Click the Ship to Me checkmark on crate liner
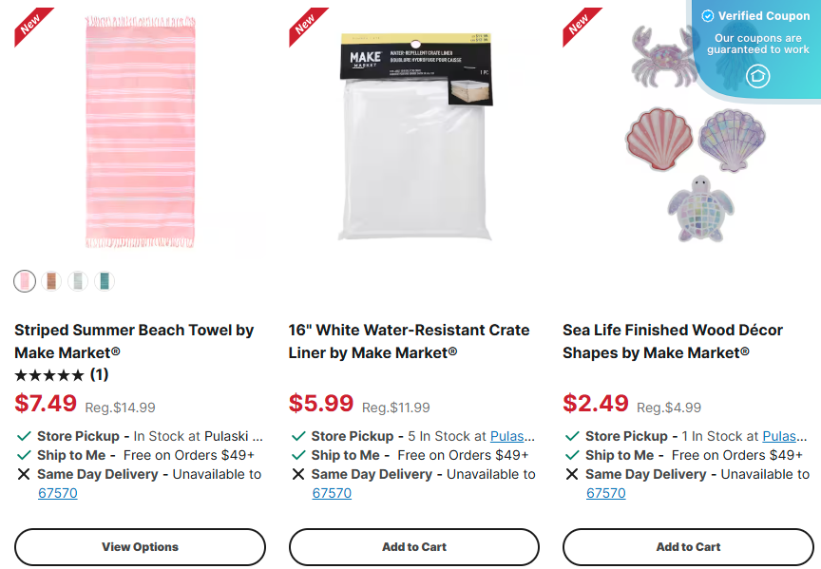821x569 pixels. [x=296, y=455]
